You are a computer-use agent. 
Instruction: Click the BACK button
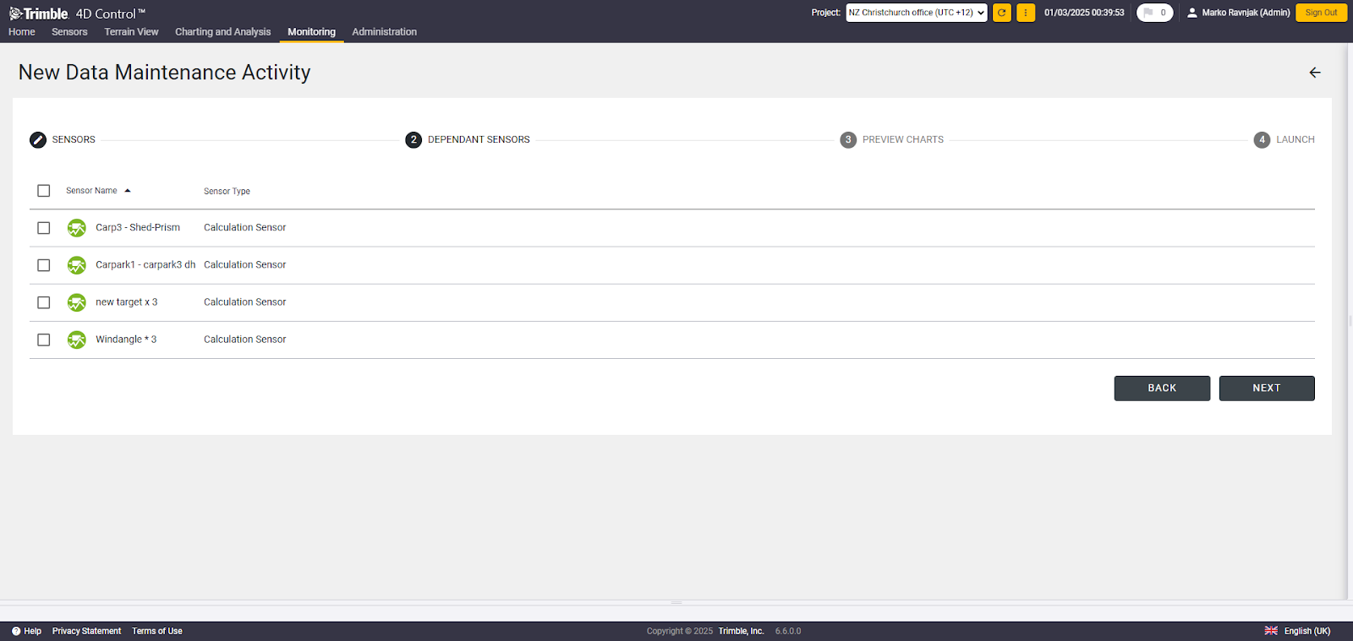coord(1162,388)
